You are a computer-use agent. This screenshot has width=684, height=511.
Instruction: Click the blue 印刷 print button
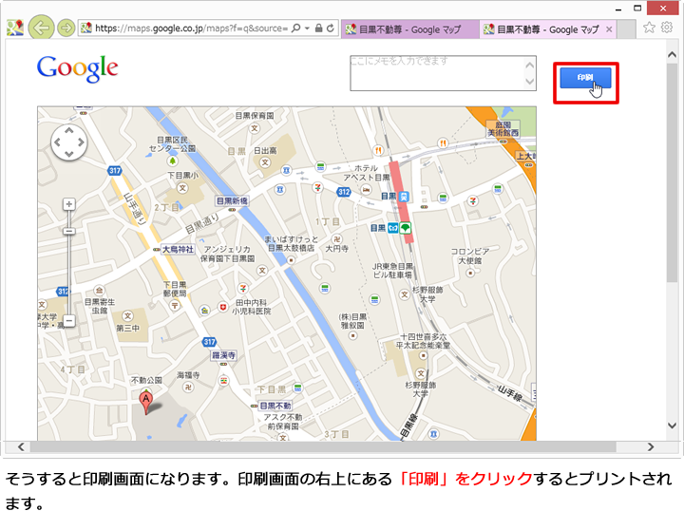(x=585, y=78)
